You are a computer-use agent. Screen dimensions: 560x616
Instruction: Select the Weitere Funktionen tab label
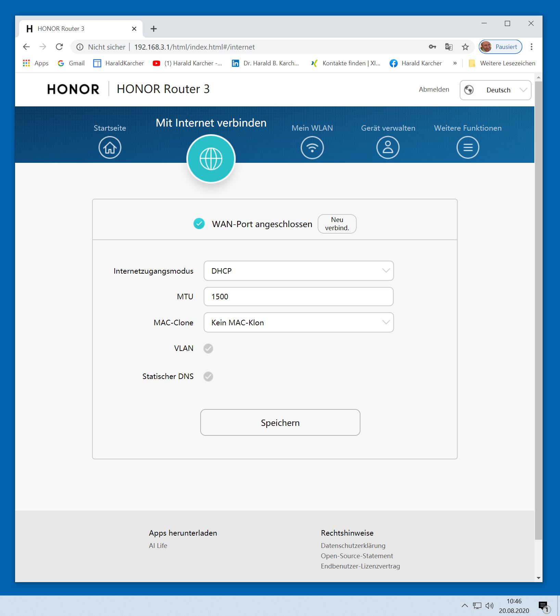coord(468,128)
